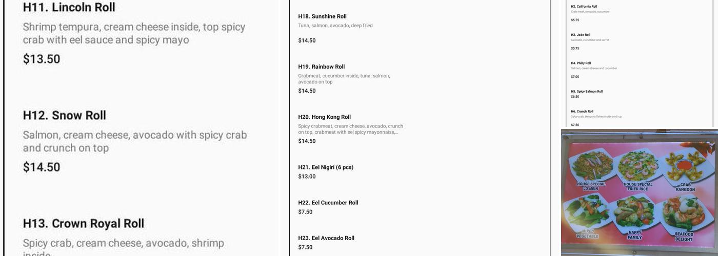Click the House Special Fried Rice dish

(637, 166)
